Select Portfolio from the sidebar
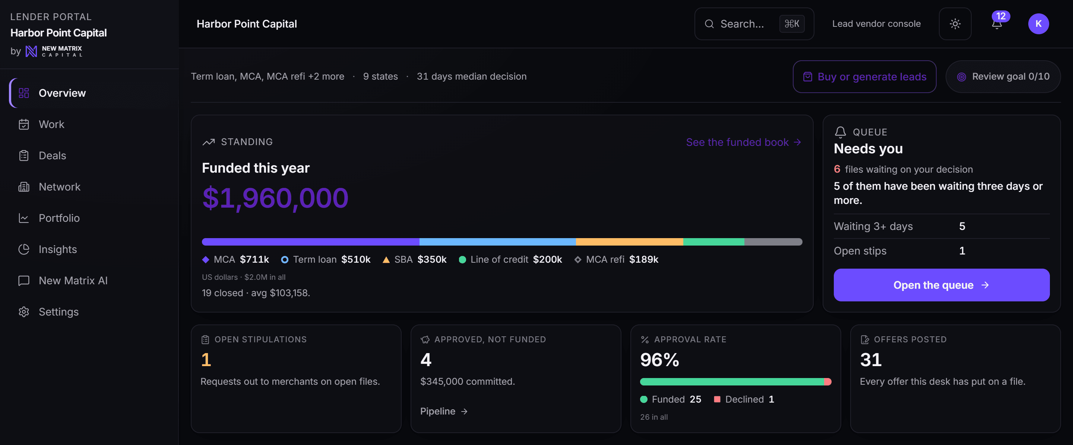 pyautogui.click(x=89, y=218)
